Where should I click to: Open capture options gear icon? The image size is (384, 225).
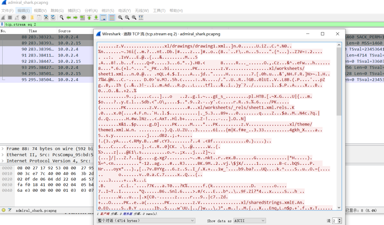point(24,18)
